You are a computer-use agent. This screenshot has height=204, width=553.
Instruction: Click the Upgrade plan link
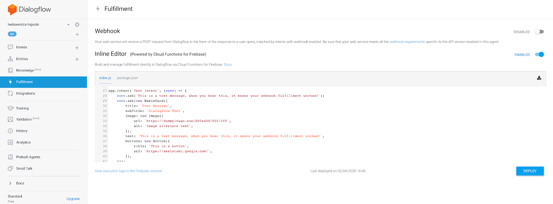[x=73, y=199]
